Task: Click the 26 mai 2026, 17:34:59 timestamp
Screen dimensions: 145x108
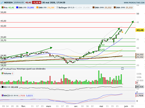Action: (54, 3)
